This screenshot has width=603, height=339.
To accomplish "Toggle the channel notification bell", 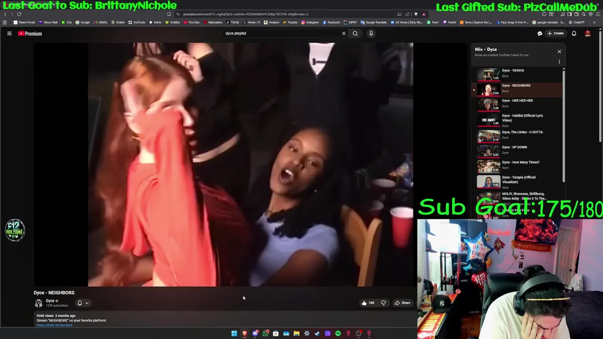I will pyautogui.click(x=80, y=303).
